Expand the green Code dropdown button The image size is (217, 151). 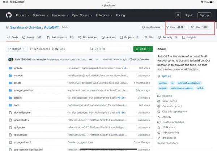(x=143, y=49)
